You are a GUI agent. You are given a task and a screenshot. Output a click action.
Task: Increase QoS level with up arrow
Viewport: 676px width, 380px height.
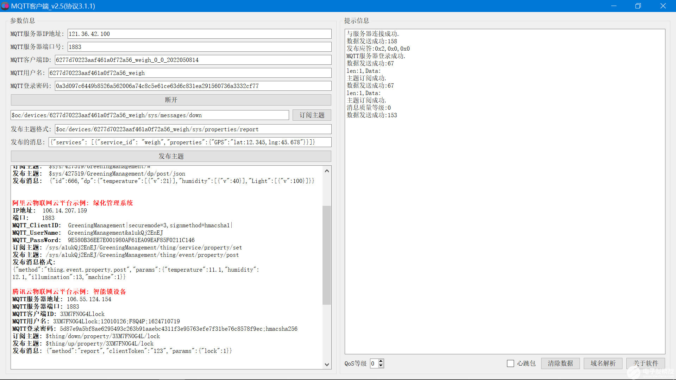pyautogui.click(x=381, y=361)
